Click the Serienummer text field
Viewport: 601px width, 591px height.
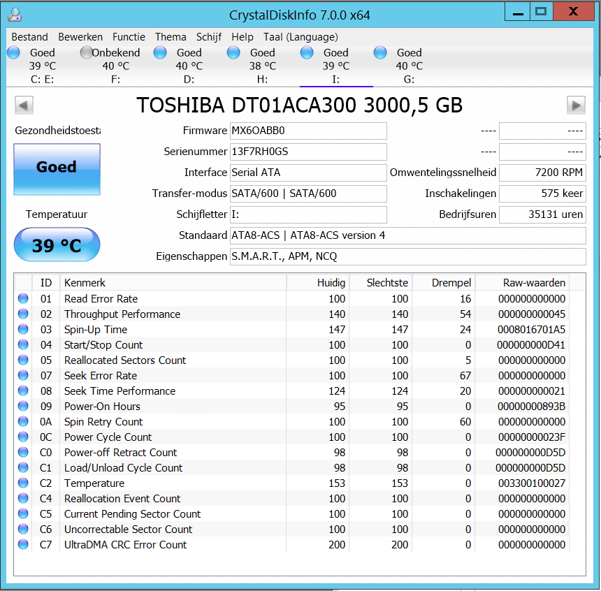(308, 152)
